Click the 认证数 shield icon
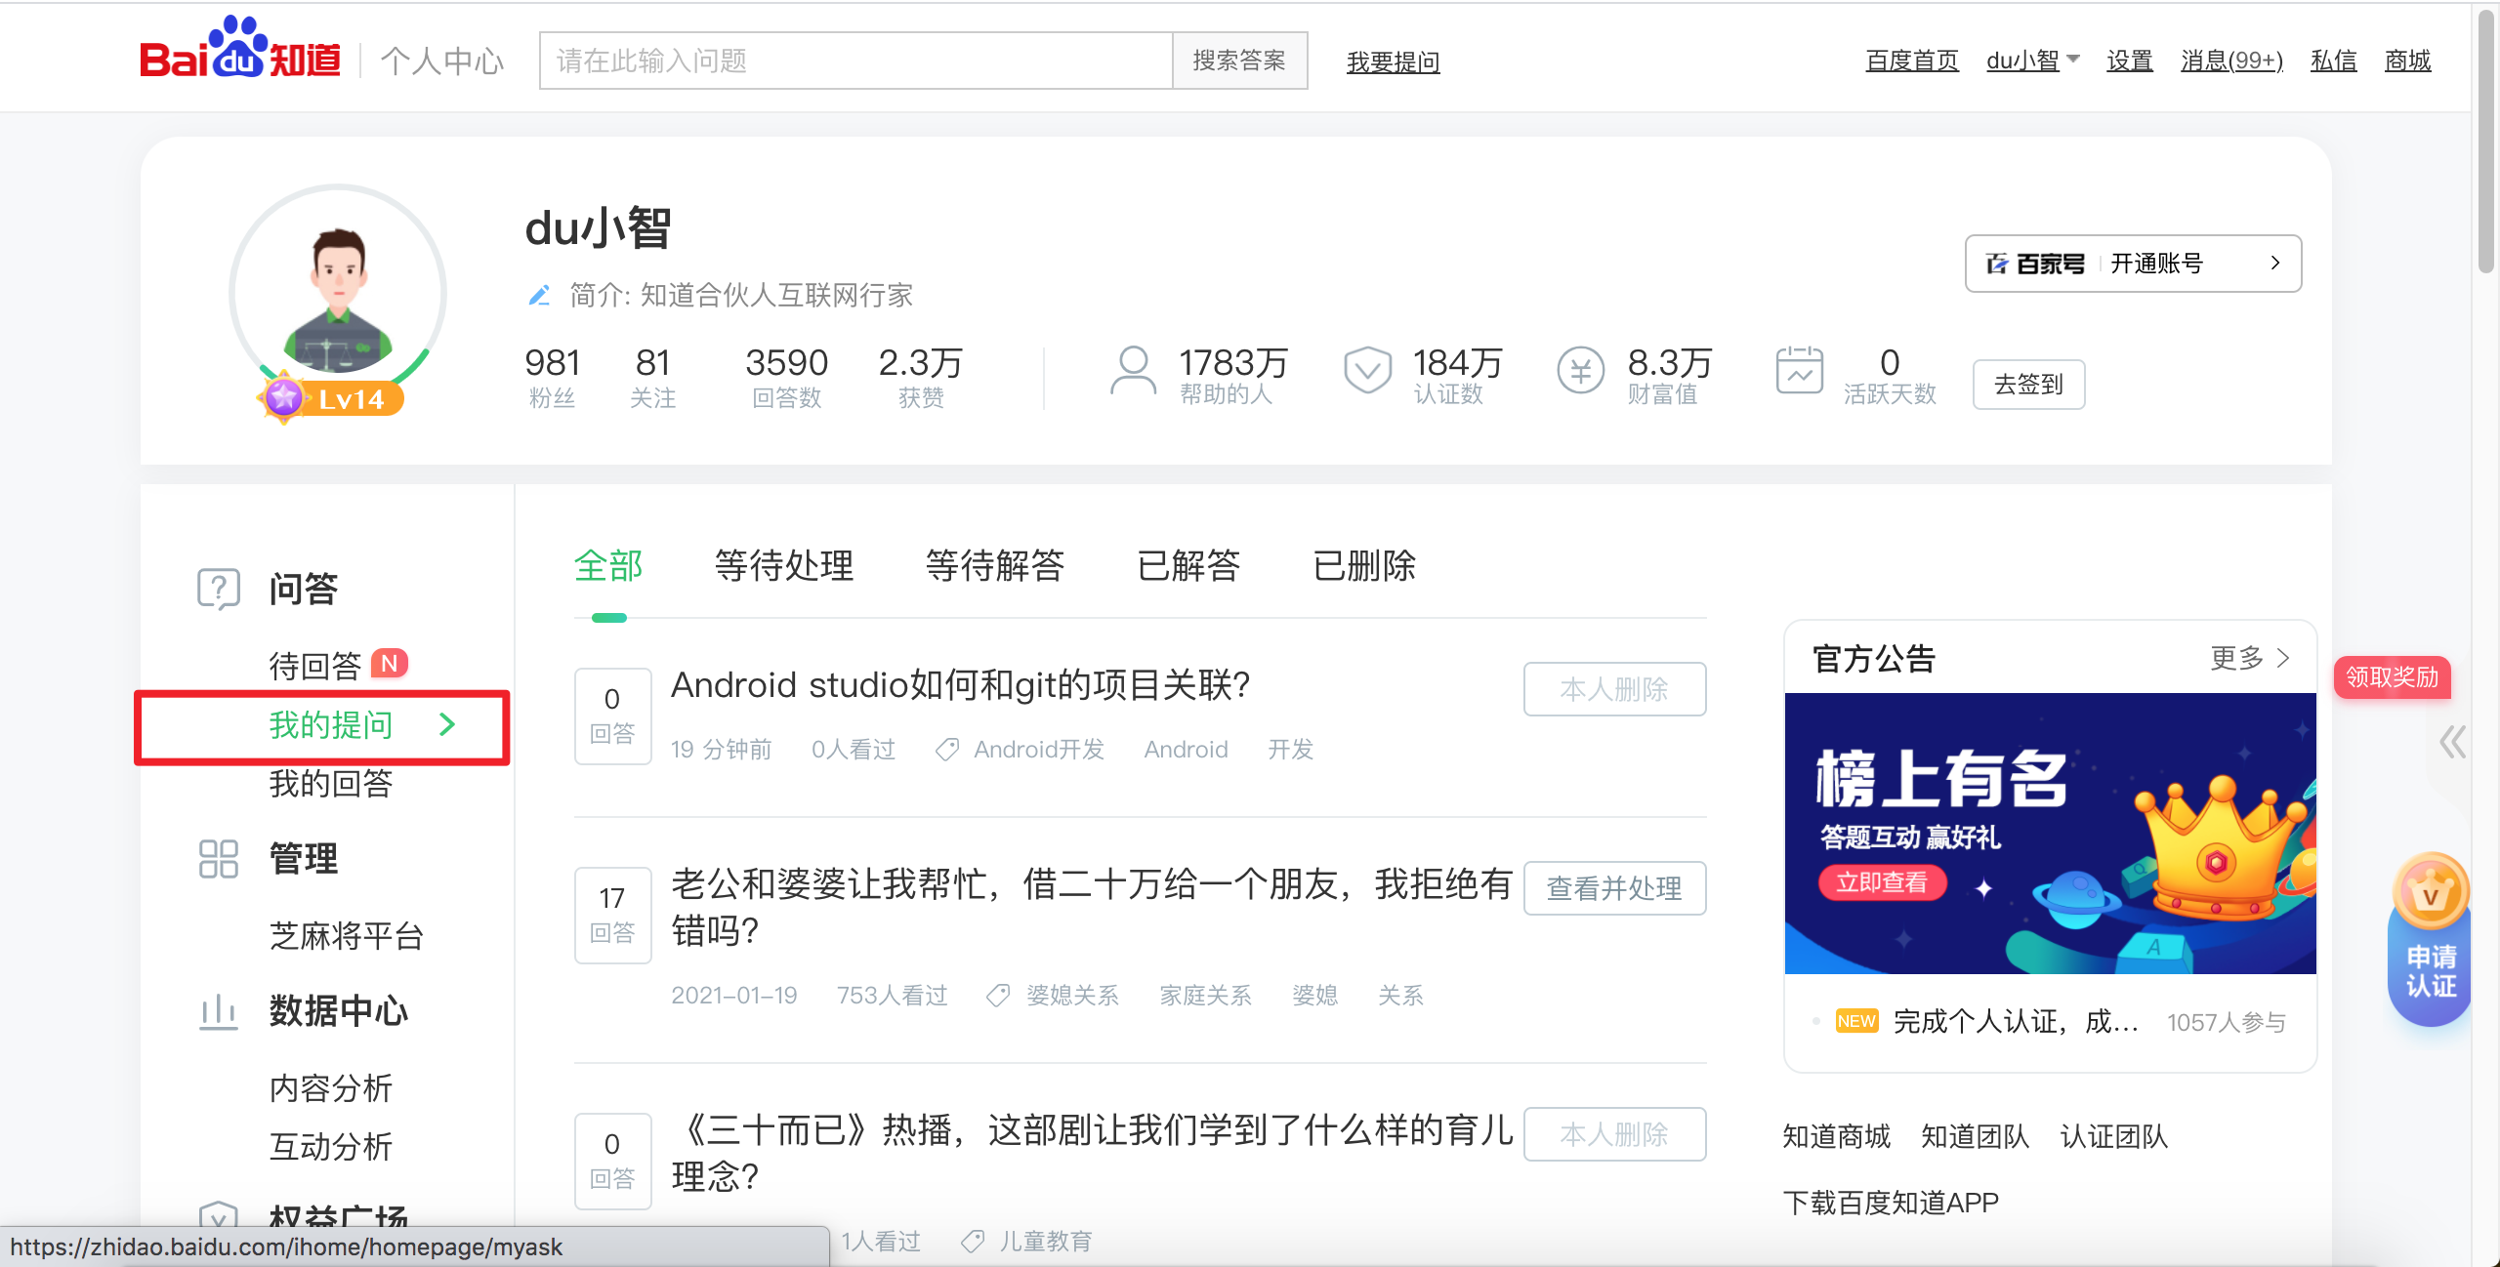The height and width of the screenshot is (1267, 2500). click(1367, 371)
